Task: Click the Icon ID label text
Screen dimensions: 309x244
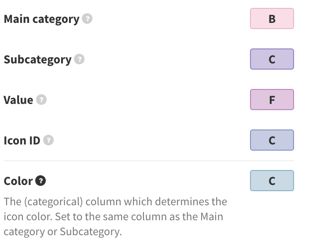Action: point(22,140)
